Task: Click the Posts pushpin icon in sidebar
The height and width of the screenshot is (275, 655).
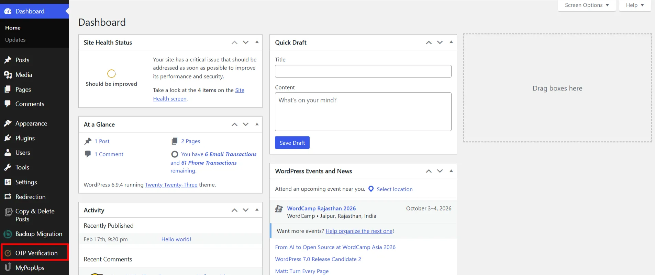Action: click(x=8, y=60)
